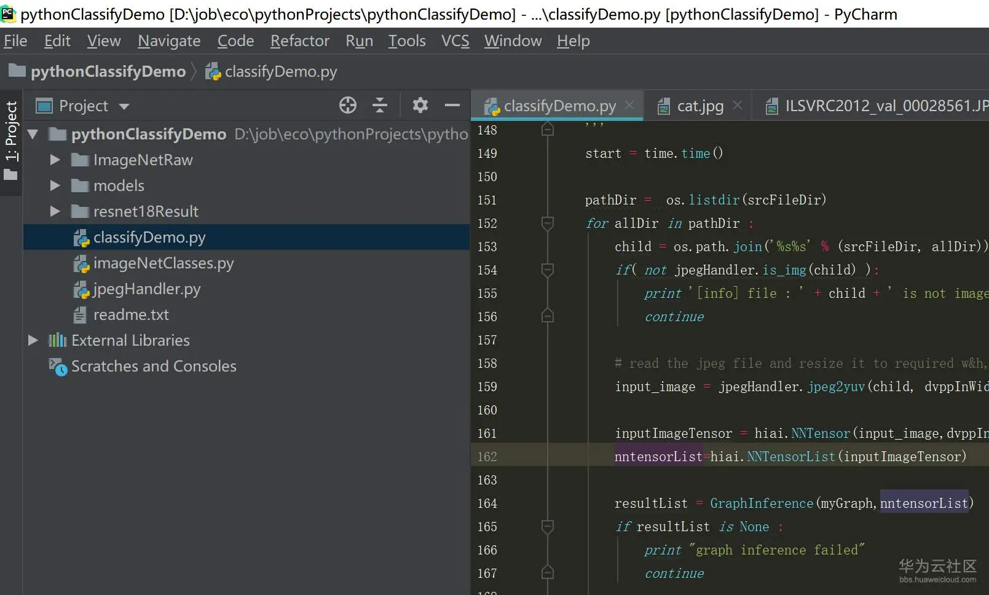Hide the Project panel with minus icon
The height and width of the screenshot is (595, 989).
[452, 106]
